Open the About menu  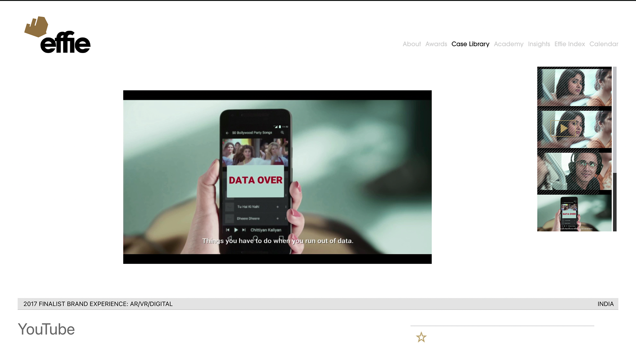tap(412, 44)
